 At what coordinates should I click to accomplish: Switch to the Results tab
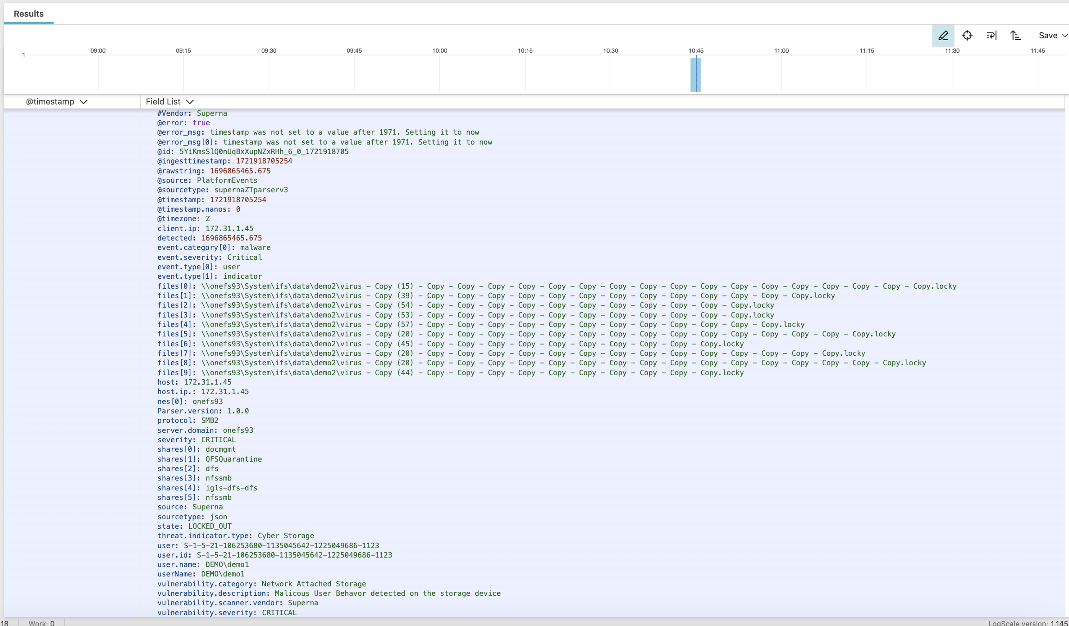pos(28,14)
